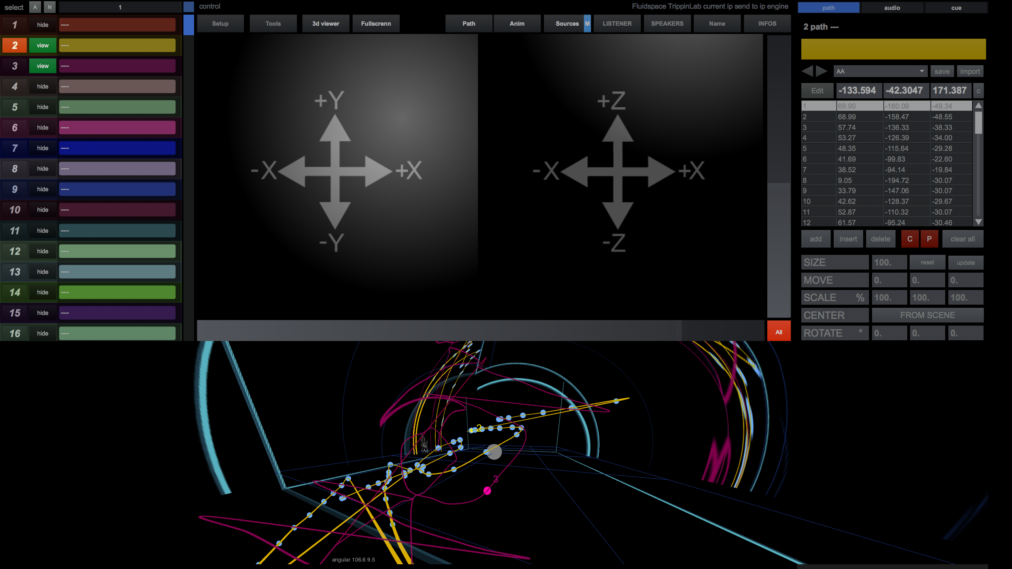Click the red C copy button
1012x569 pixels.
(910, 239)
